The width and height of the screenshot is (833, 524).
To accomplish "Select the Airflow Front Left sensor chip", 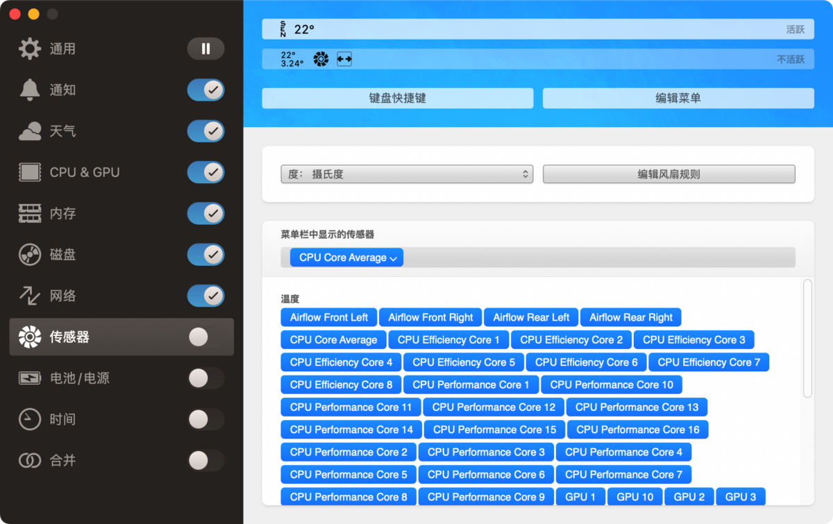I will pos(328,317).
